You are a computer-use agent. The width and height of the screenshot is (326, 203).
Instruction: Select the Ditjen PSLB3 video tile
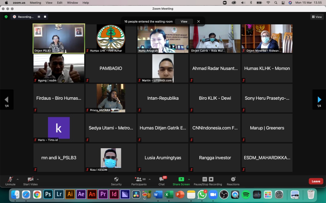pyautogui.click(x=59, y=38)
